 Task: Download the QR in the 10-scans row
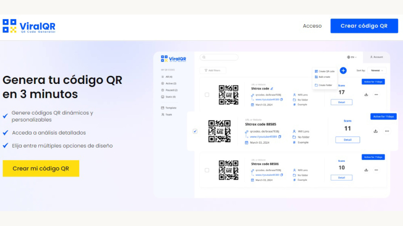(366, 170)
